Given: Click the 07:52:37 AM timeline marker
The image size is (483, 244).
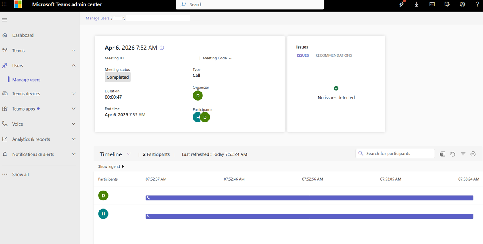Looking at the screenshot, I should [156, 179].
